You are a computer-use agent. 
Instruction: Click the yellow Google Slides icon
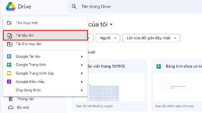click(x=9, y=73)
